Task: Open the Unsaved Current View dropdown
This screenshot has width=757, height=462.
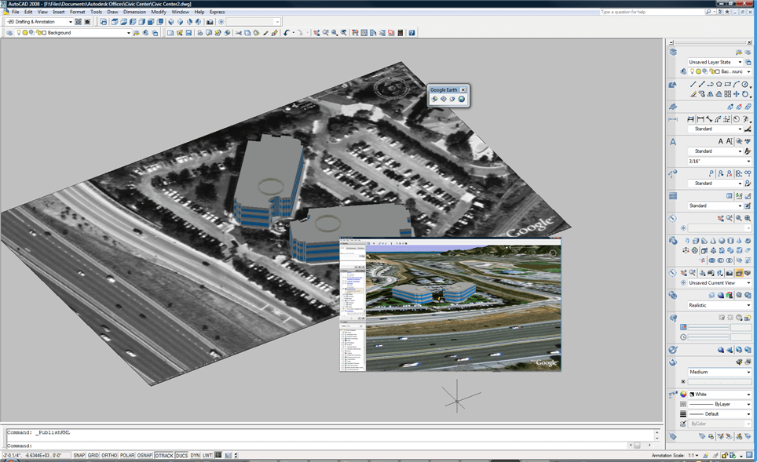Action: (719, 282)
